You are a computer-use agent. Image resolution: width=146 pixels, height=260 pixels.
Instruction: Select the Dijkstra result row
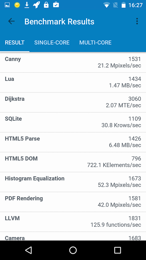click(x=73, y=102)
